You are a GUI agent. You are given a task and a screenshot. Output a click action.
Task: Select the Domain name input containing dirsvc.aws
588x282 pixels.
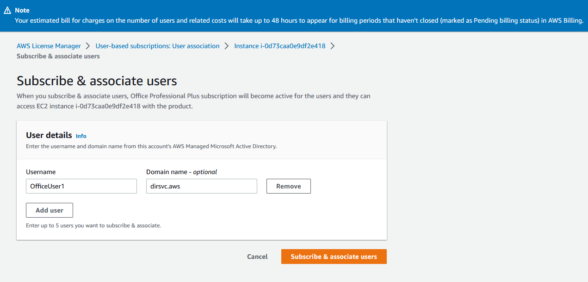(201, 186)
